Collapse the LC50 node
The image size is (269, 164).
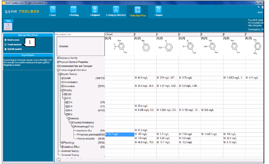(65, 98)
